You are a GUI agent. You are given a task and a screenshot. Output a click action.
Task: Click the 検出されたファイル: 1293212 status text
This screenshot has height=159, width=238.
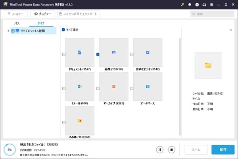coord(39,145)
